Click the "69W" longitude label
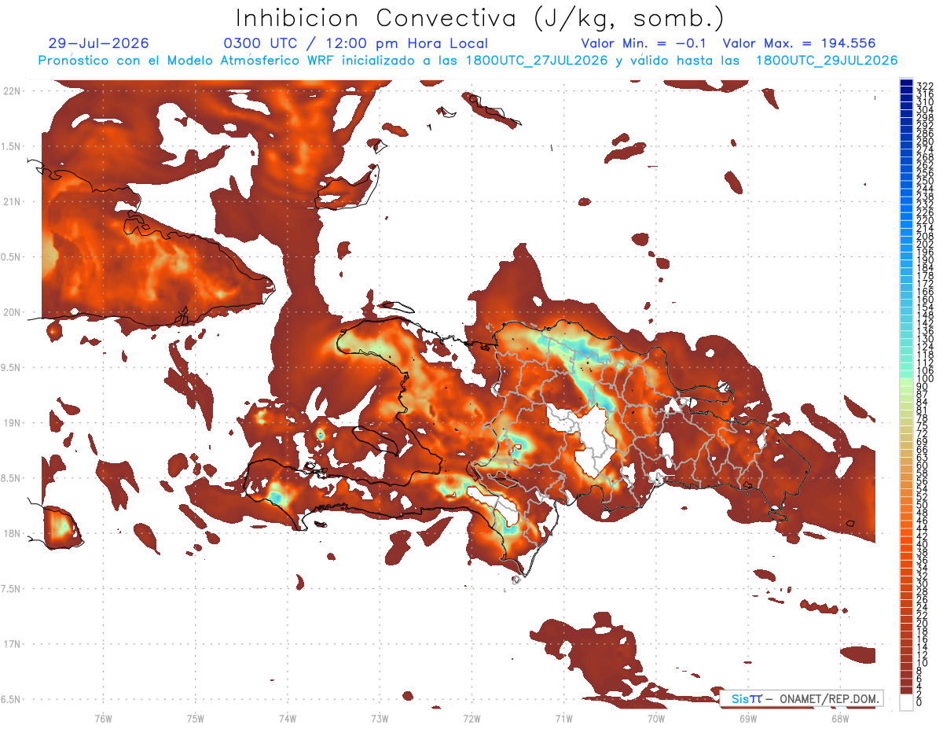943x729 pixels. click(748, 718)
